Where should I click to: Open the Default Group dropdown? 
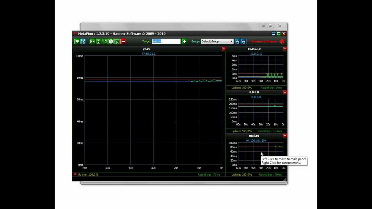[217, 41]
